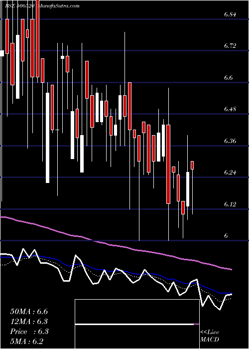This screenshot has height=349, width=249.
Task: Click the 6.72 price axis label
Action: [230, 46]
